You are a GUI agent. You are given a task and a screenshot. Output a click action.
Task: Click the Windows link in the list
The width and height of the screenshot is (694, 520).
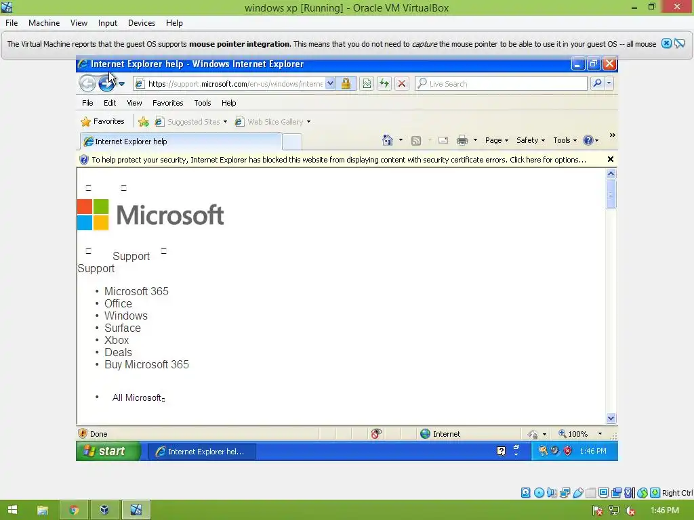tap(126, 316)
